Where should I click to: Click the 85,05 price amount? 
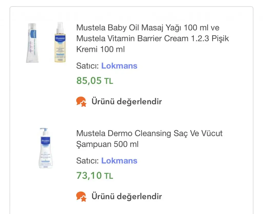pos(89,81)
